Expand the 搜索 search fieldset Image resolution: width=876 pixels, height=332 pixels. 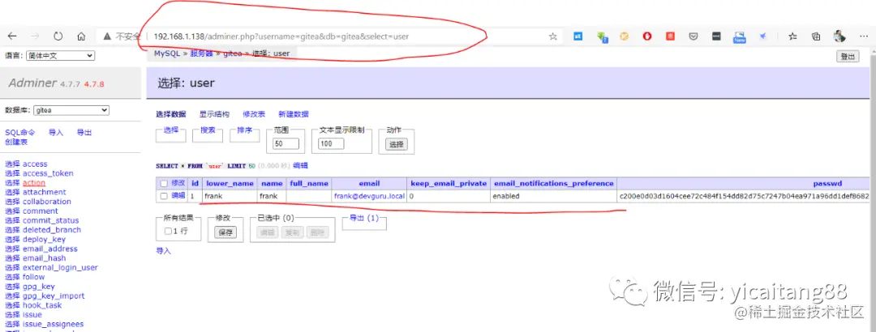(208, 130)
